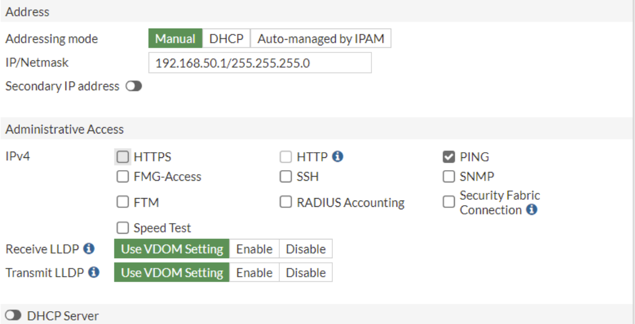Click info icon beside Security Fabric Connection
Screen dimensions: 635x324
(x=531, y=210)
